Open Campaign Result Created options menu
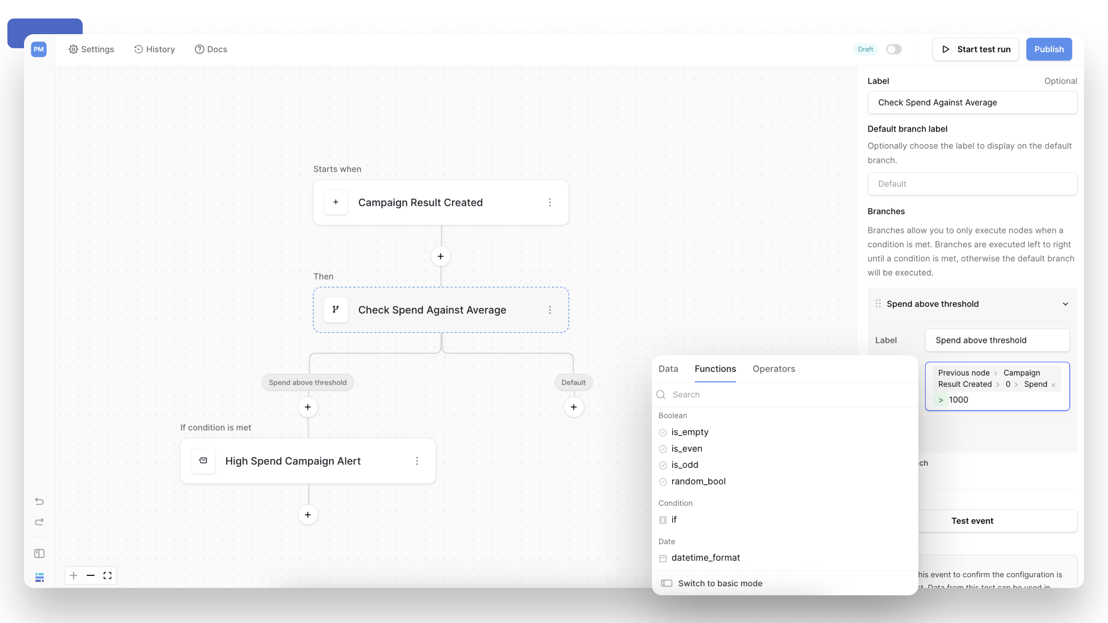The image size is (1108, 623). pyautogui.click(x=550, y=203)
